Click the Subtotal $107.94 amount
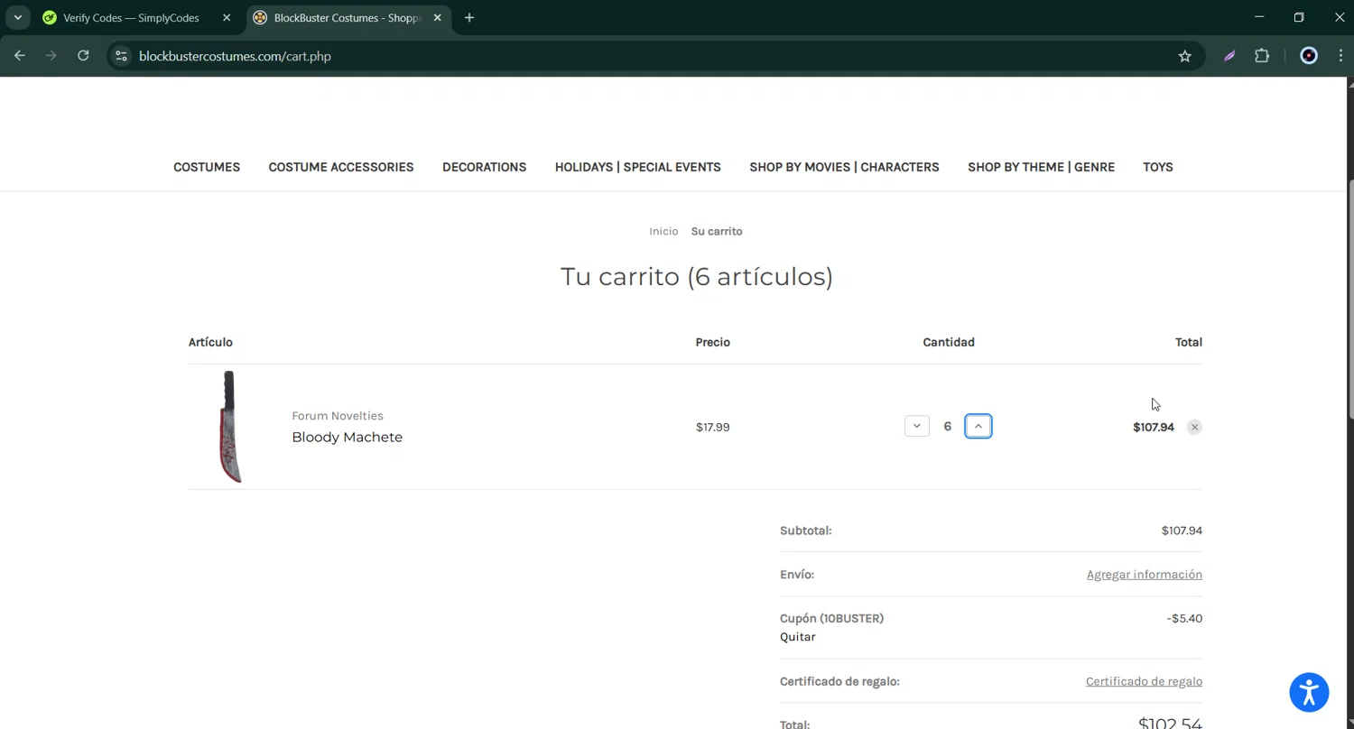 coord(1182,531)
